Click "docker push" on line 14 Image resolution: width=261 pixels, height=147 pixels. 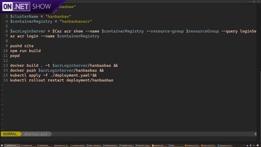coord(23,70)
